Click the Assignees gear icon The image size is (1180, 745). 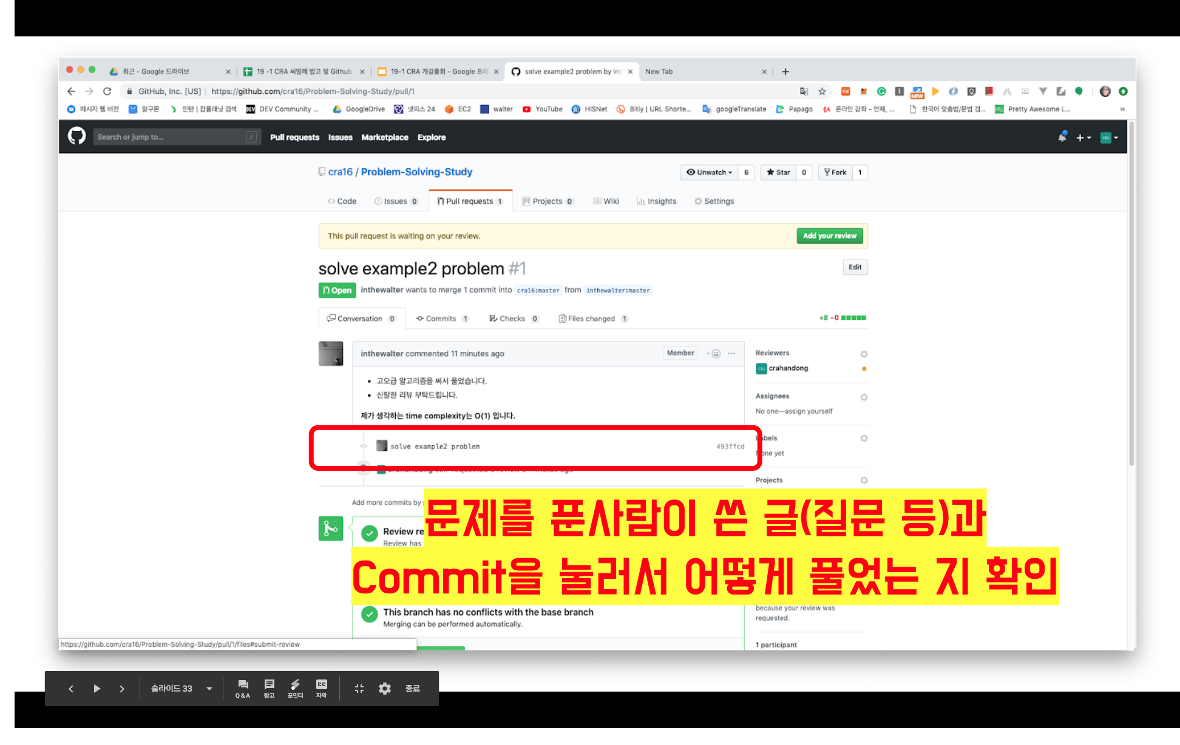864,397
